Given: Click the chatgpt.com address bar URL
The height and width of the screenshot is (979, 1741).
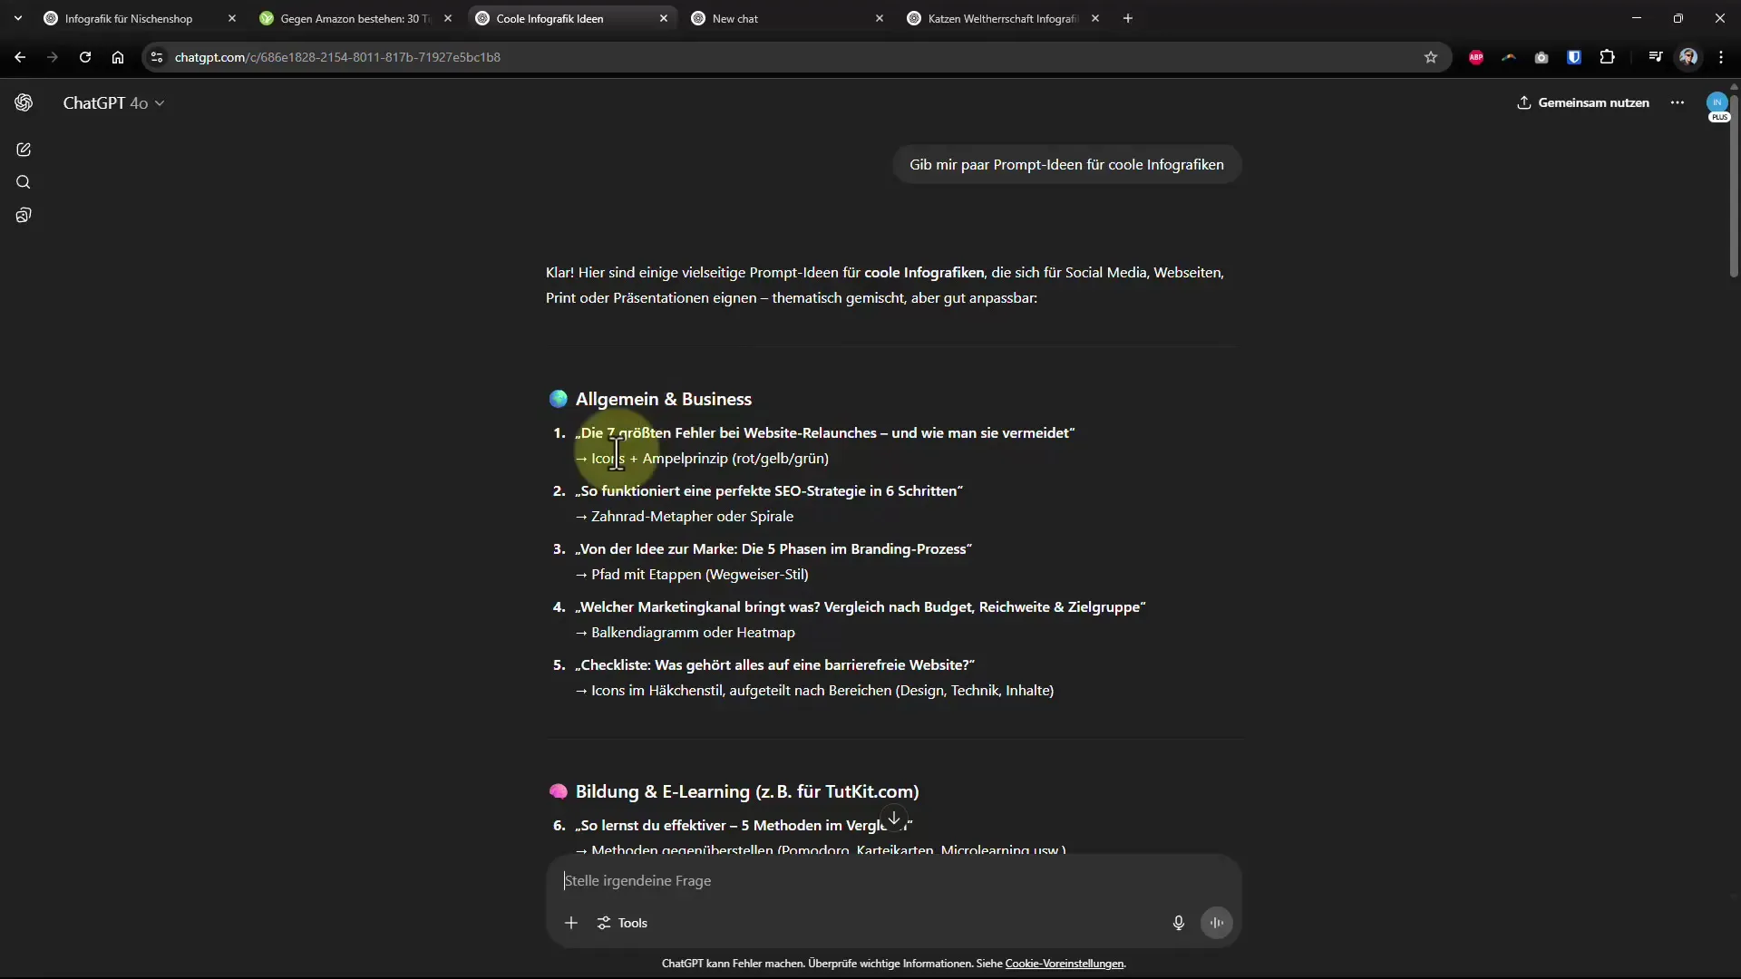Looking at the screenshot, I should (x=337, y=57).
